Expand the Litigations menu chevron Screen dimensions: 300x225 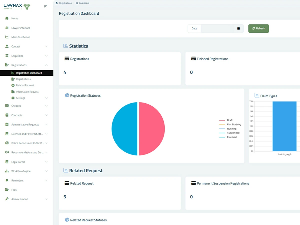pyautogui.click(x=46, y=56)
